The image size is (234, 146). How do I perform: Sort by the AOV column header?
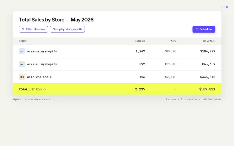[173, 41]
